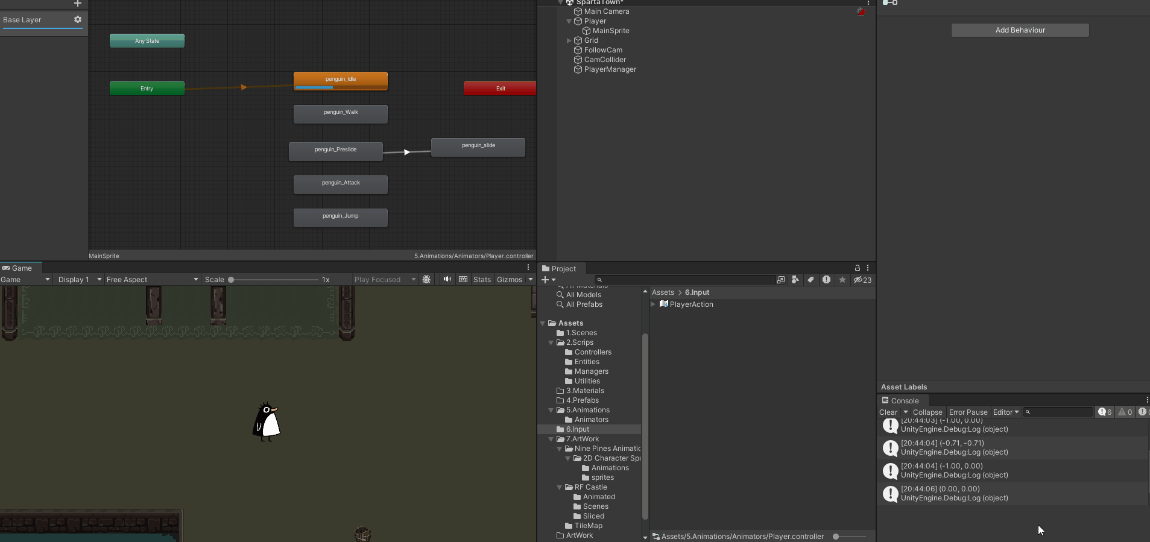This screenshot has width=1150, height=542.
Task: Select All Models saved search
Action: click(x=583, y=295)
